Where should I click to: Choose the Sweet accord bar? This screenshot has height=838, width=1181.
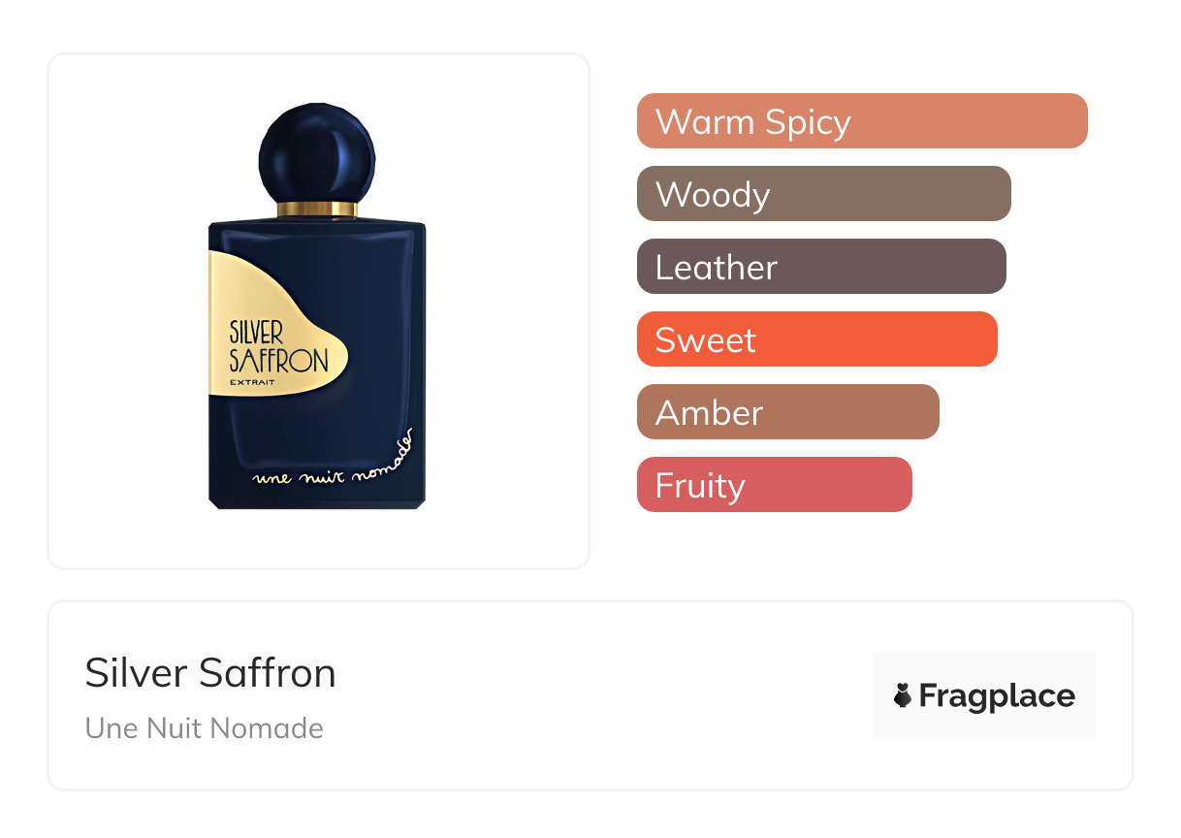tap(817, 339)
